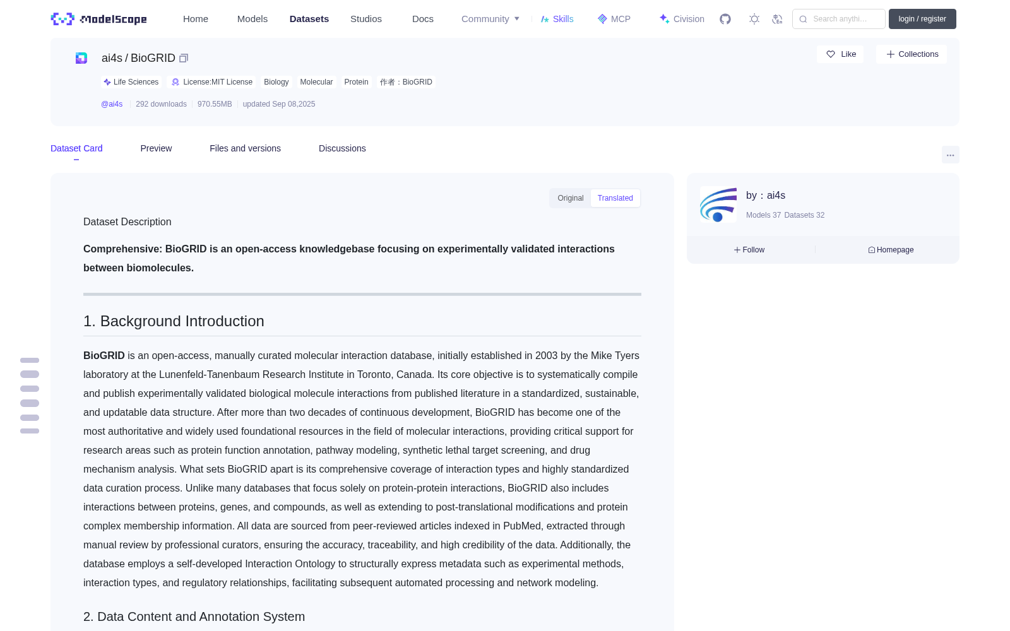Click the License:MIT License tag
This screenshot has width=1010, height=631.
coord(211,82)
